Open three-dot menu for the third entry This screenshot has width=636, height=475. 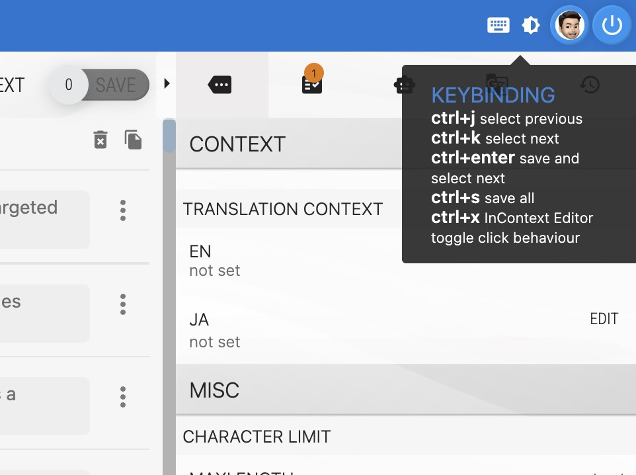122,396
